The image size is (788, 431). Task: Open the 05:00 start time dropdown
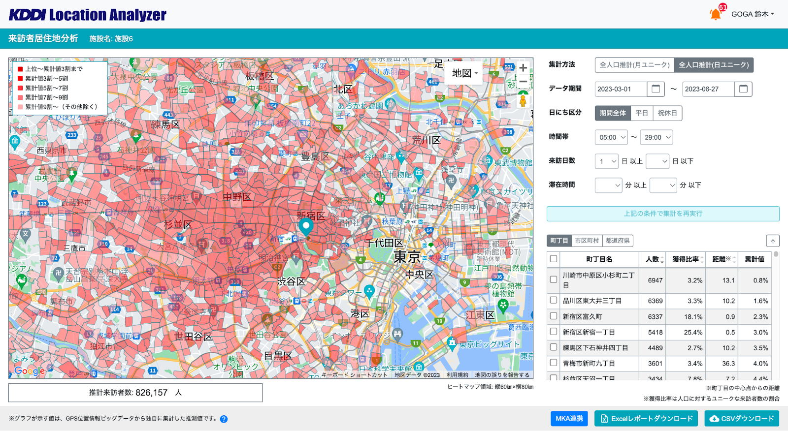tap(611, 137)
